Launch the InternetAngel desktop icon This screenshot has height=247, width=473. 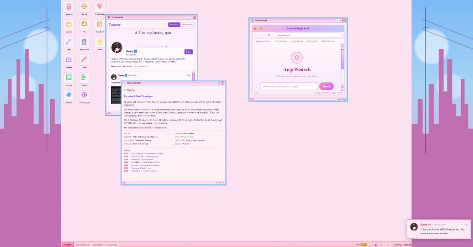pyautogui.click(x=84, y=95)
